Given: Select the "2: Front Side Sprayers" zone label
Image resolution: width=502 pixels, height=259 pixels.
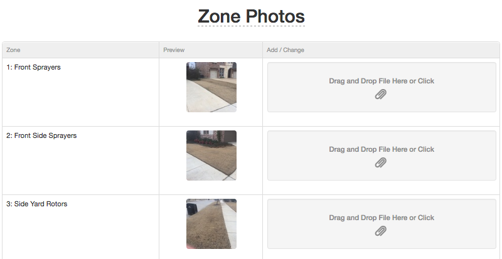Looking at the screenshot, I should coord(41,135).
